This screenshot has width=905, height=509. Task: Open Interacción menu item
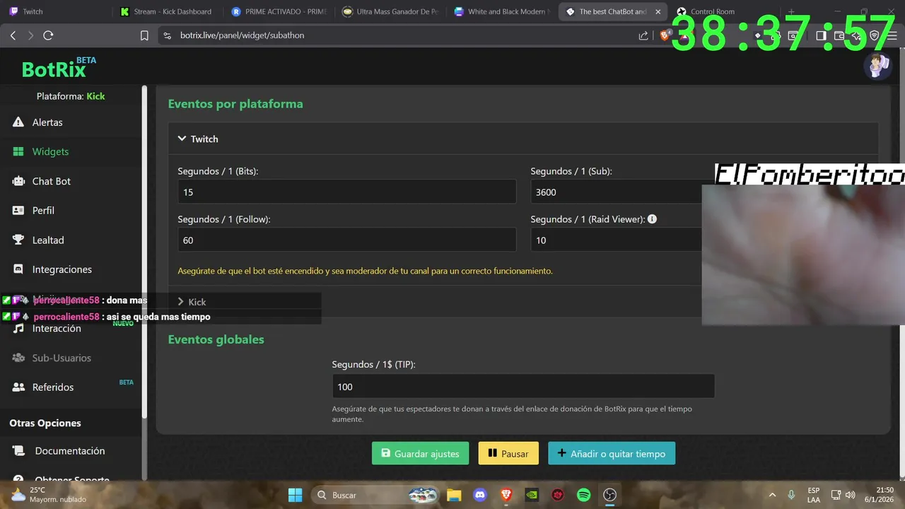(x=57, y=329)
